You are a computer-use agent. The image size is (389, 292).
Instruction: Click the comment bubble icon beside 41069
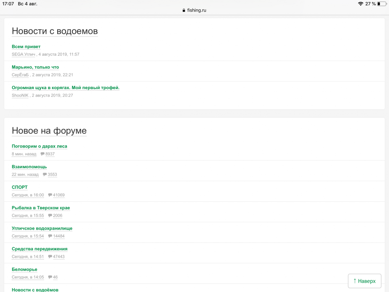click(50, 195)
